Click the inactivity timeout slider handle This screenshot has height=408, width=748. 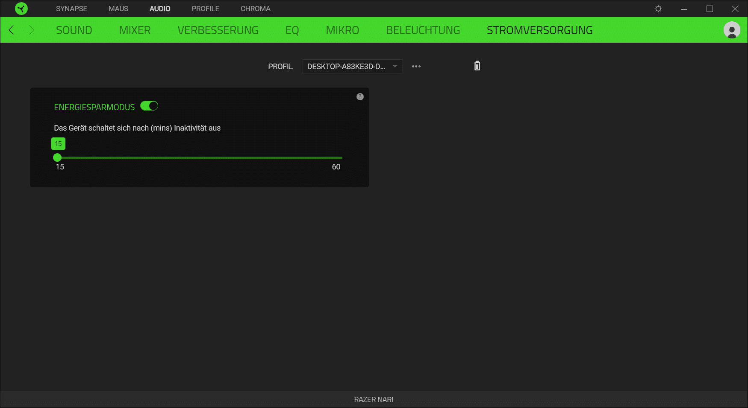[x=57, y=157]
